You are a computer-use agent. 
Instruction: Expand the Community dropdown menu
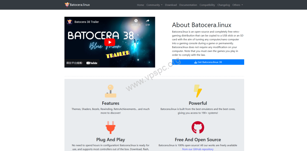coord(154,5)
